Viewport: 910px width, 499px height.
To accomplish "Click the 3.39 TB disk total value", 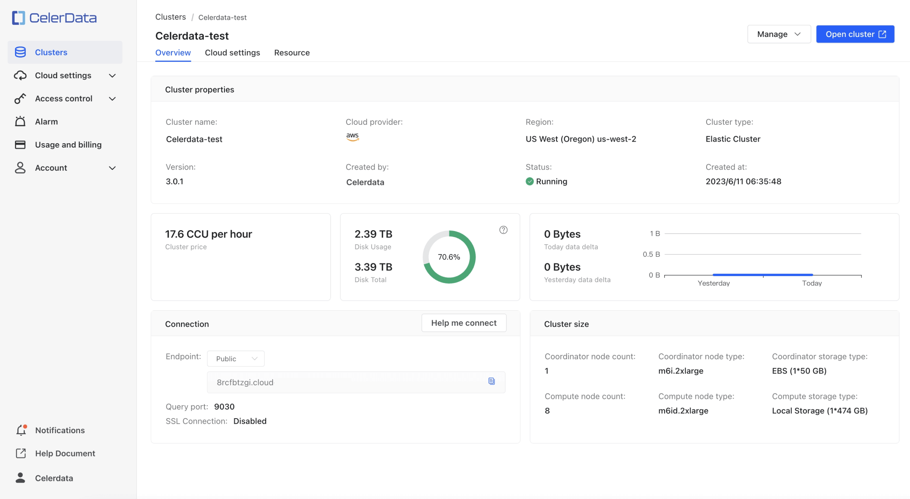I will [x=373, y=267].
